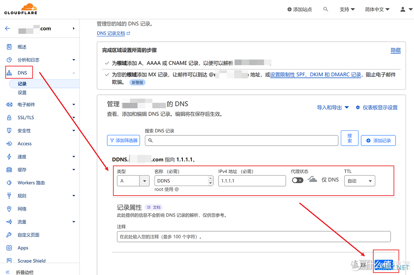Click the 添加站点 button

pyautogui.click(x=299, y=10)
